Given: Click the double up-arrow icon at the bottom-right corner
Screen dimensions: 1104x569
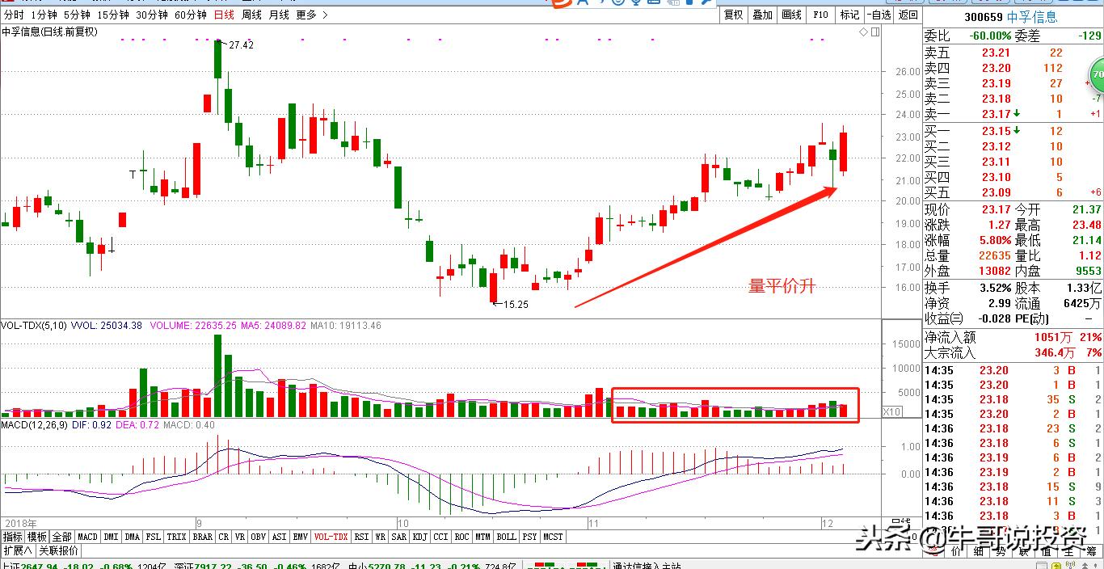Looking at the screenshot, I should click(1085, 566).
